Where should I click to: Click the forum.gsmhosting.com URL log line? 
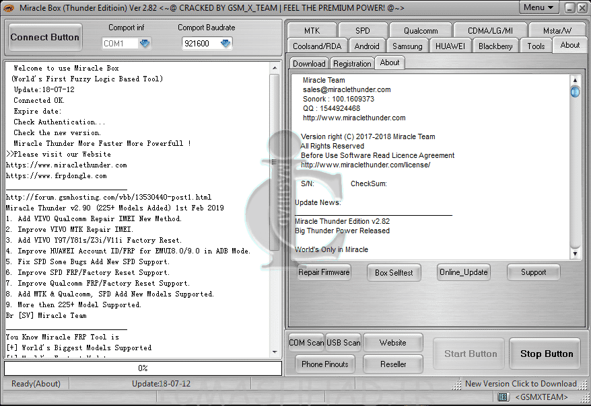click(108, 197)
